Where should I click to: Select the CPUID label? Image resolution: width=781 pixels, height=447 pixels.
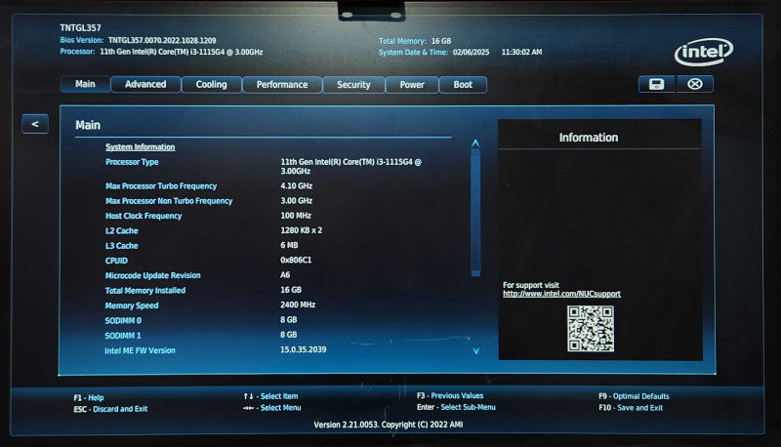click(116, 261)
